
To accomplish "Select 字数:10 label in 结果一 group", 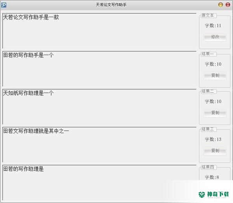I will point(213,64).
